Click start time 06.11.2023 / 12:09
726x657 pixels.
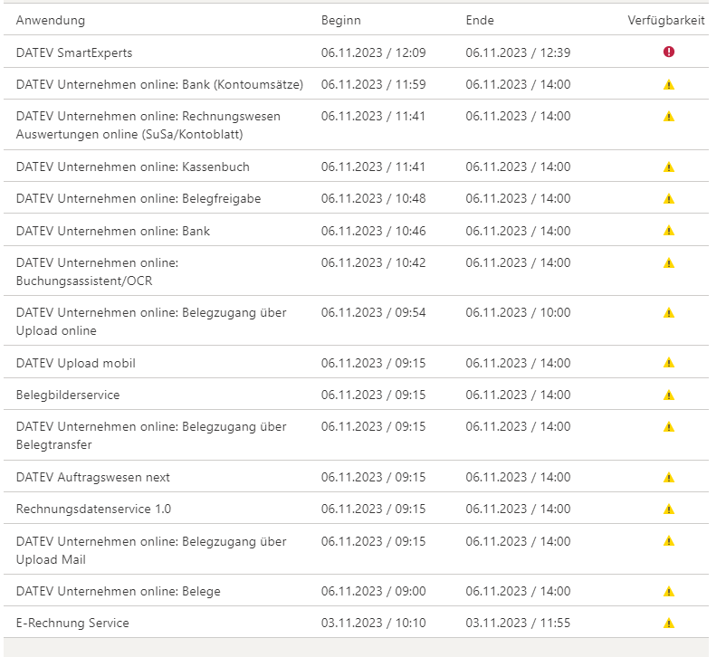click(x=373, y=52)
